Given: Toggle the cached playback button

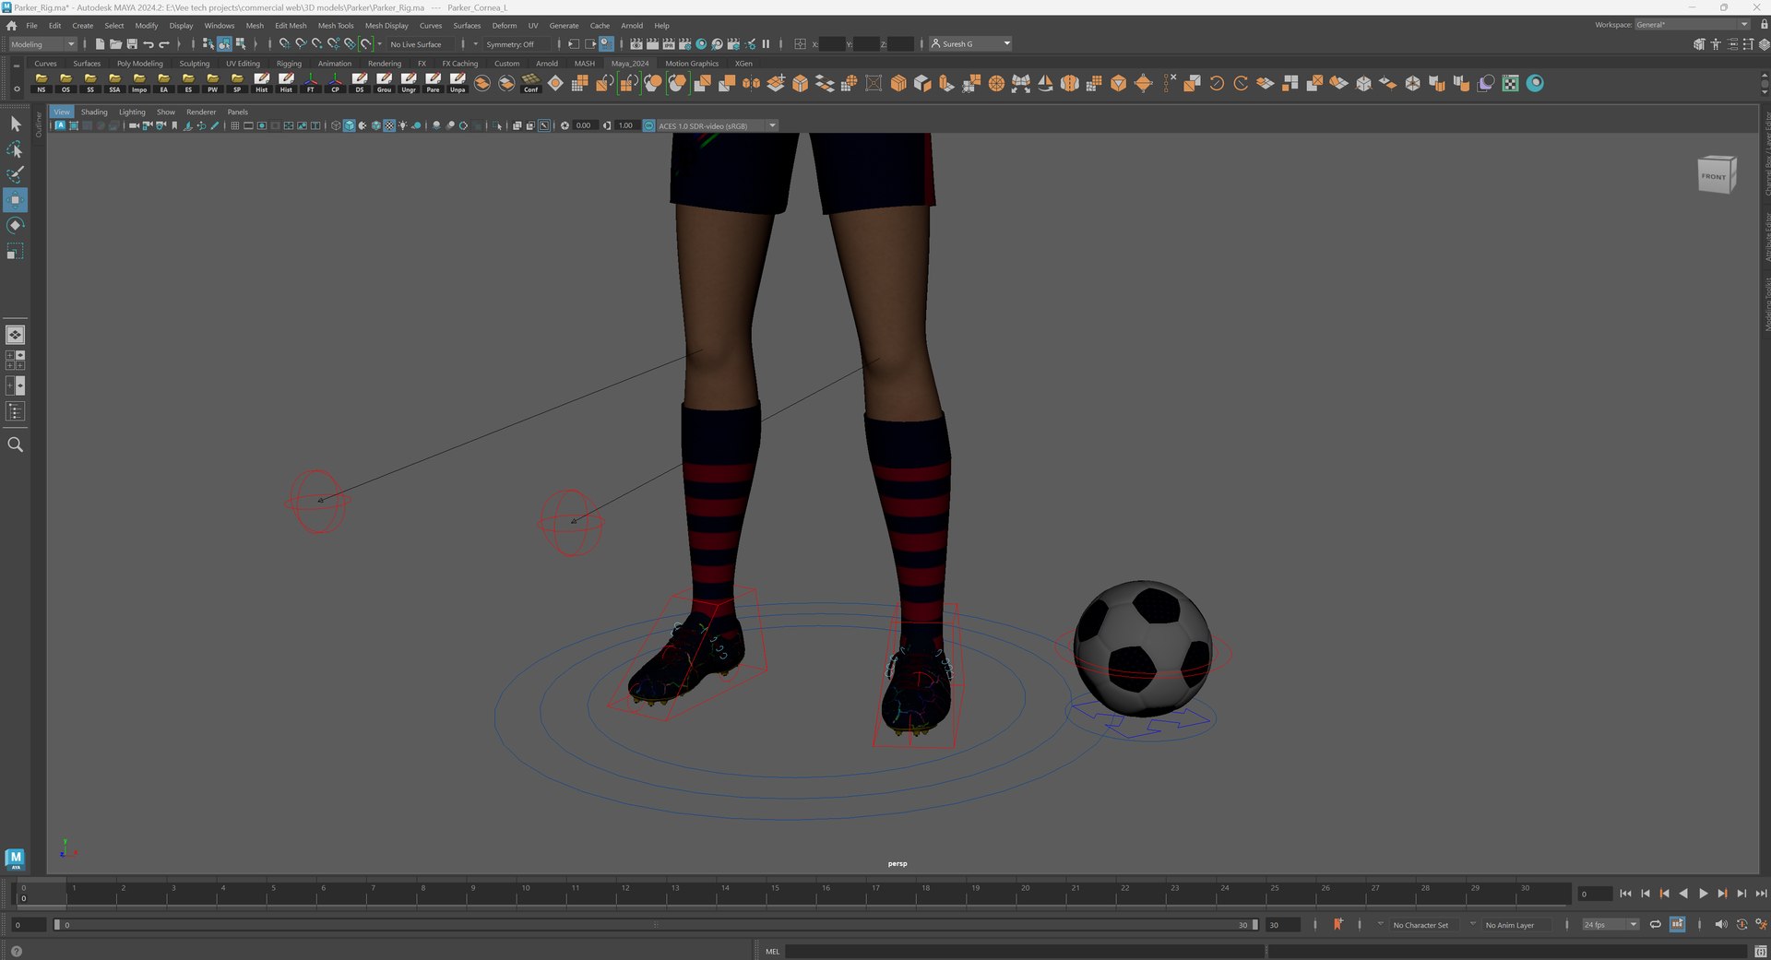Looking at the screenshot, I should pyautogui.click(x=1677, y=924).
